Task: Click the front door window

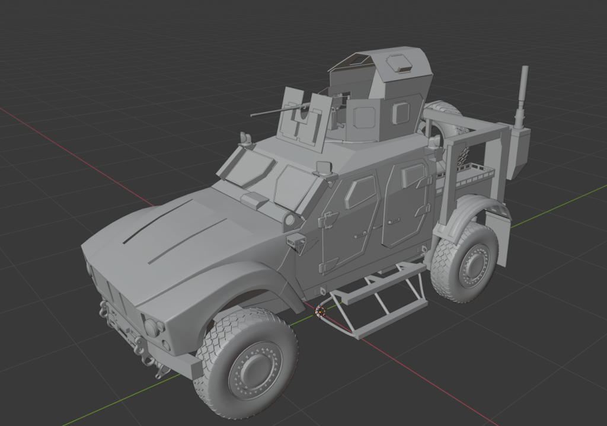Action: (360, 193)
